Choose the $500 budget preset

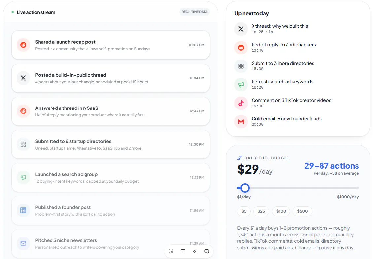pyautogui.click(x=302, y=211)
